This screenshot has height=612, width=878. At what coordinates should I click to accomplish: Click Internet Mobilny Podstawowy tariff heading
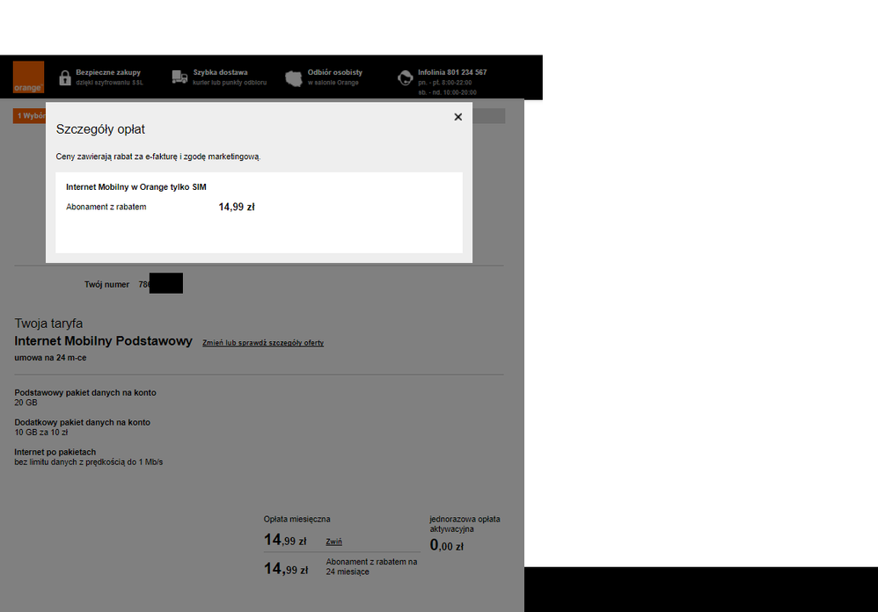[103, 340]
